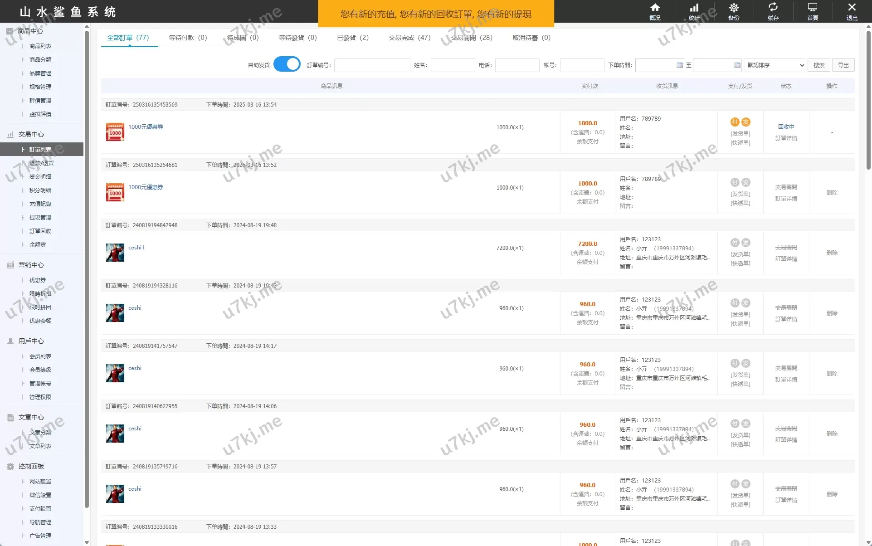The width and height of the screenshot is (872, 546).
Task: Click the home 概况 icon in header
Action: click(655, 8)
